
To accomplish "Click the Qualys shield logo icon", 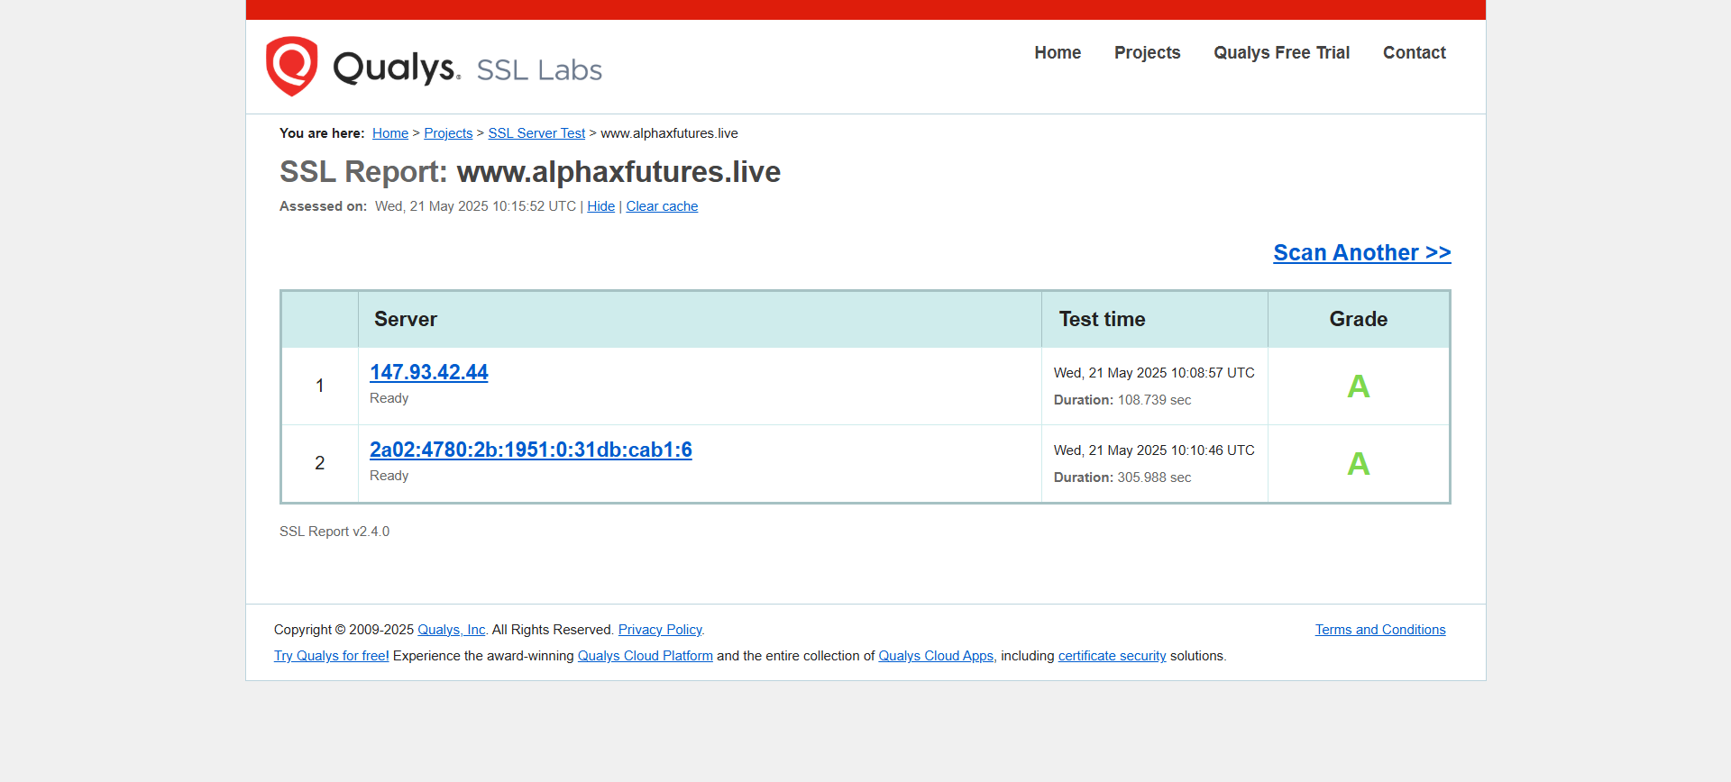I will 291,66.
